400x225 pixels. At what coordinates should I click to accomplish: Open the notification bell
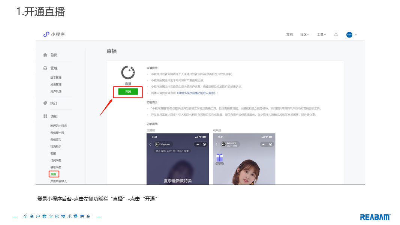click(x=336, y=34)
